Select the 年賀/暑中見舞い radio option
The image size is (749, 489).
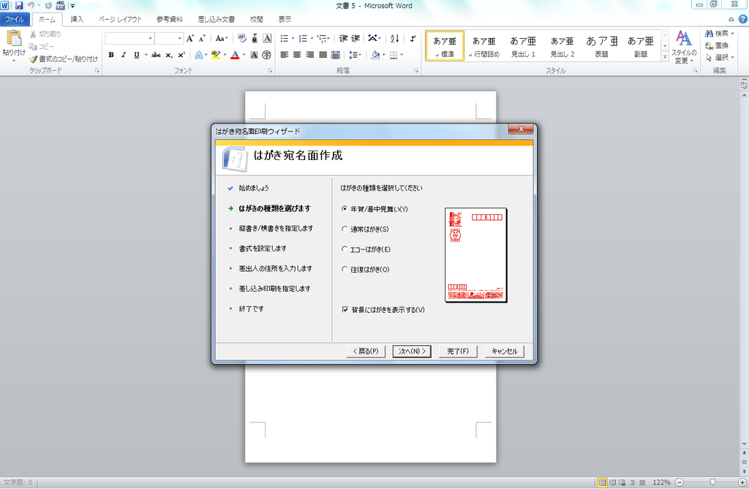pyautogui.click(x=345, y=209)
